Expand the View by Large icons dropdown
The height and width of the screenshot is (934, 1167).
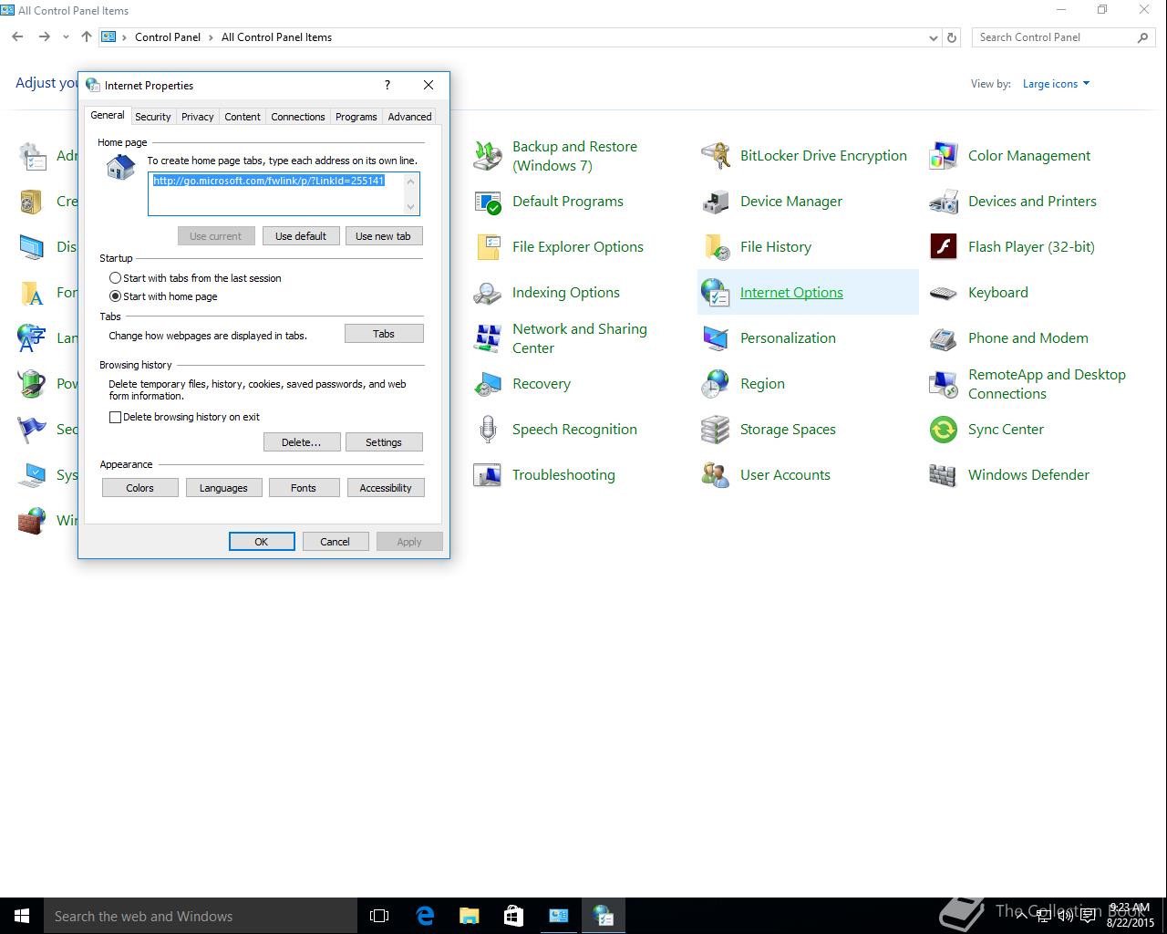click(x=1056, y=84)
